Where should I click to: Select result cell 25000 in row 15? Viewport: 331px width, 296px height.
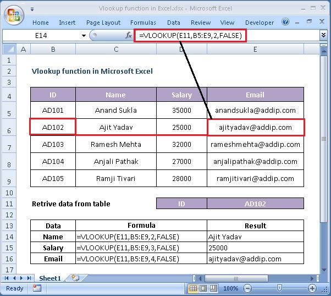255,248
